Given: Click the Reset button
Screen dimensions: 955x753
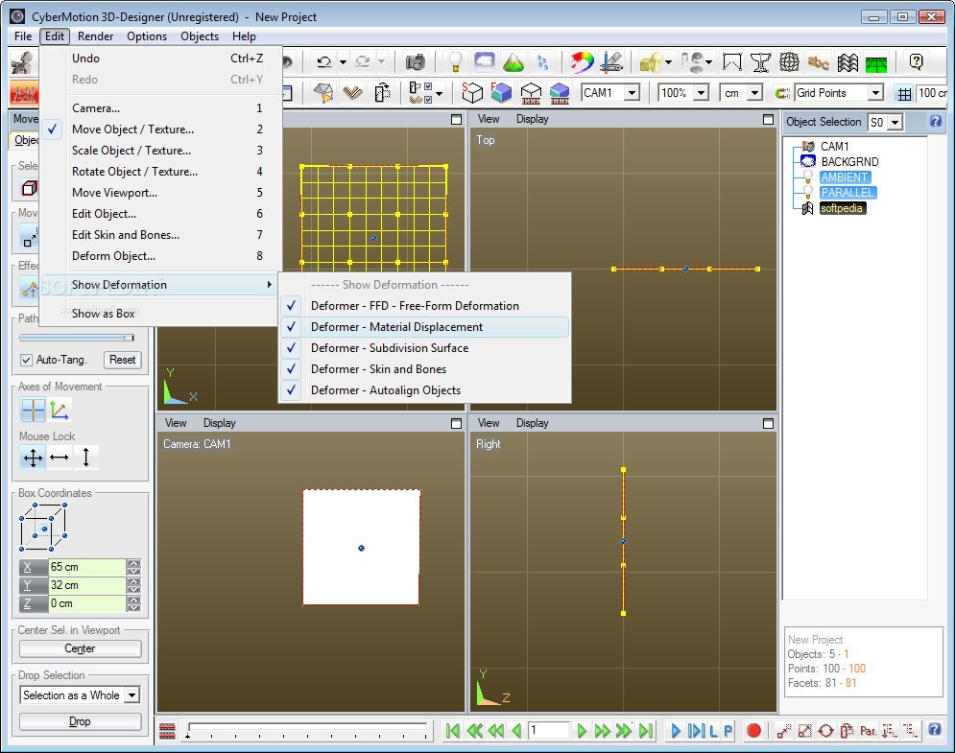Looking at the screenshot, I should click(x=122, y=360).
